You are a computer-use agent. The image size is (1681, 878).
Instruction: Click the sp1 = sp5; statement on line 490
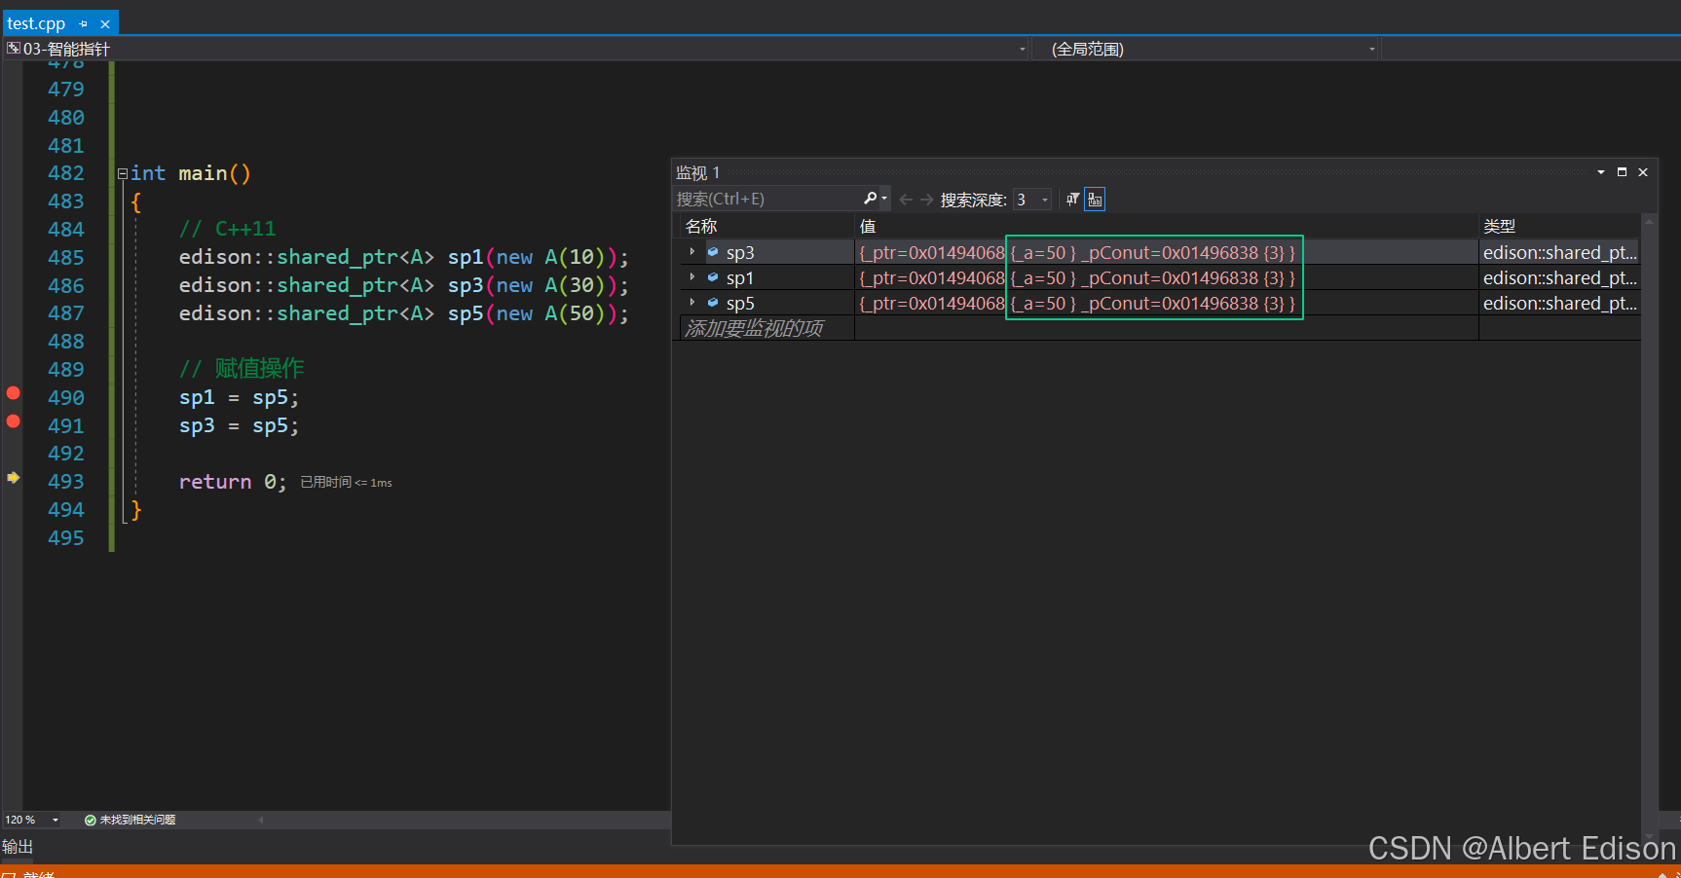point(239,398)
